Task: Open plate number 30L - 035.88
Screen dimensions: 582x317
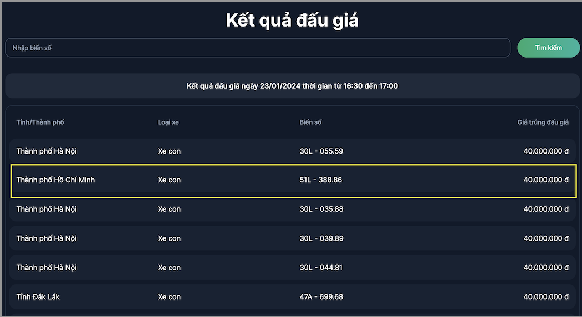Action: [x=321, y=209]
